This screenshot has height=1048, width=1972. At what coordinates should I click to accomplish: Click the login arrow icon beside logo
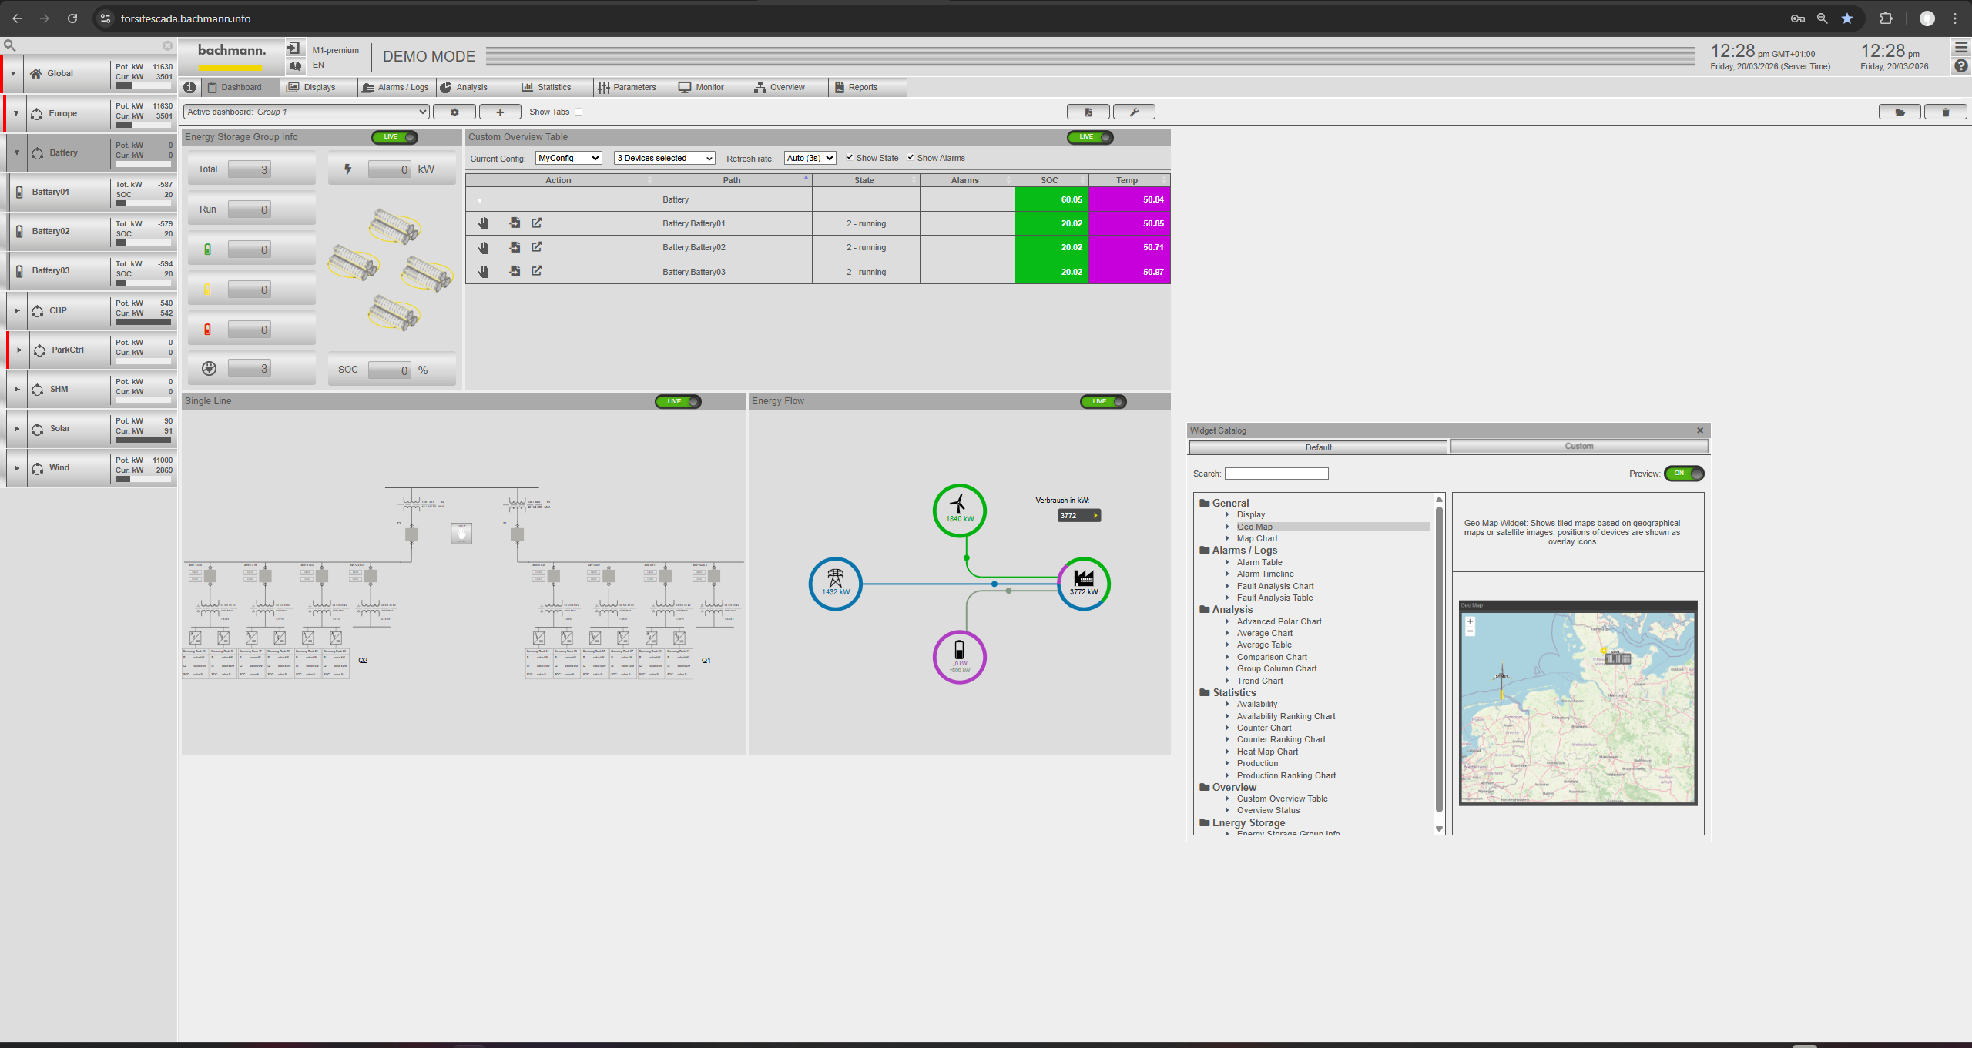(x=294, y=49)
